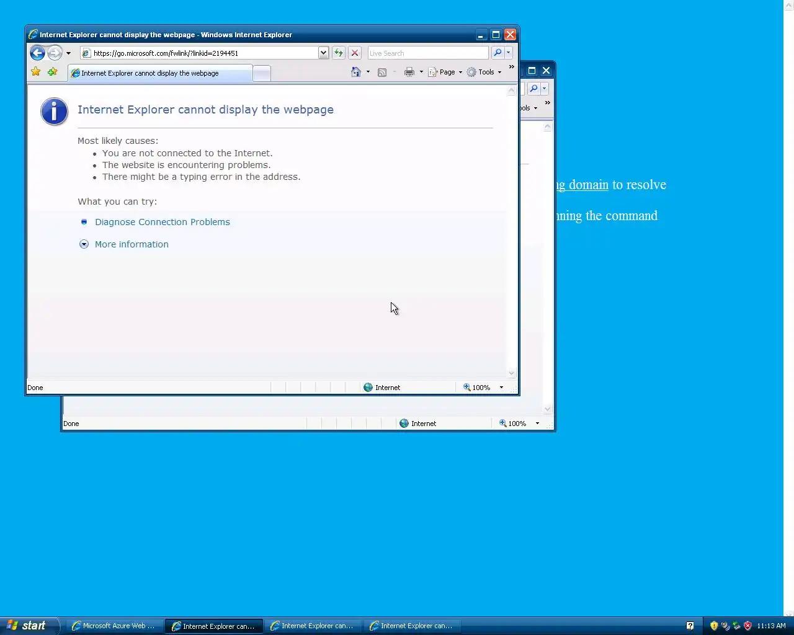Click the help question mark icon on taskbar

click(x=690, y=626)
